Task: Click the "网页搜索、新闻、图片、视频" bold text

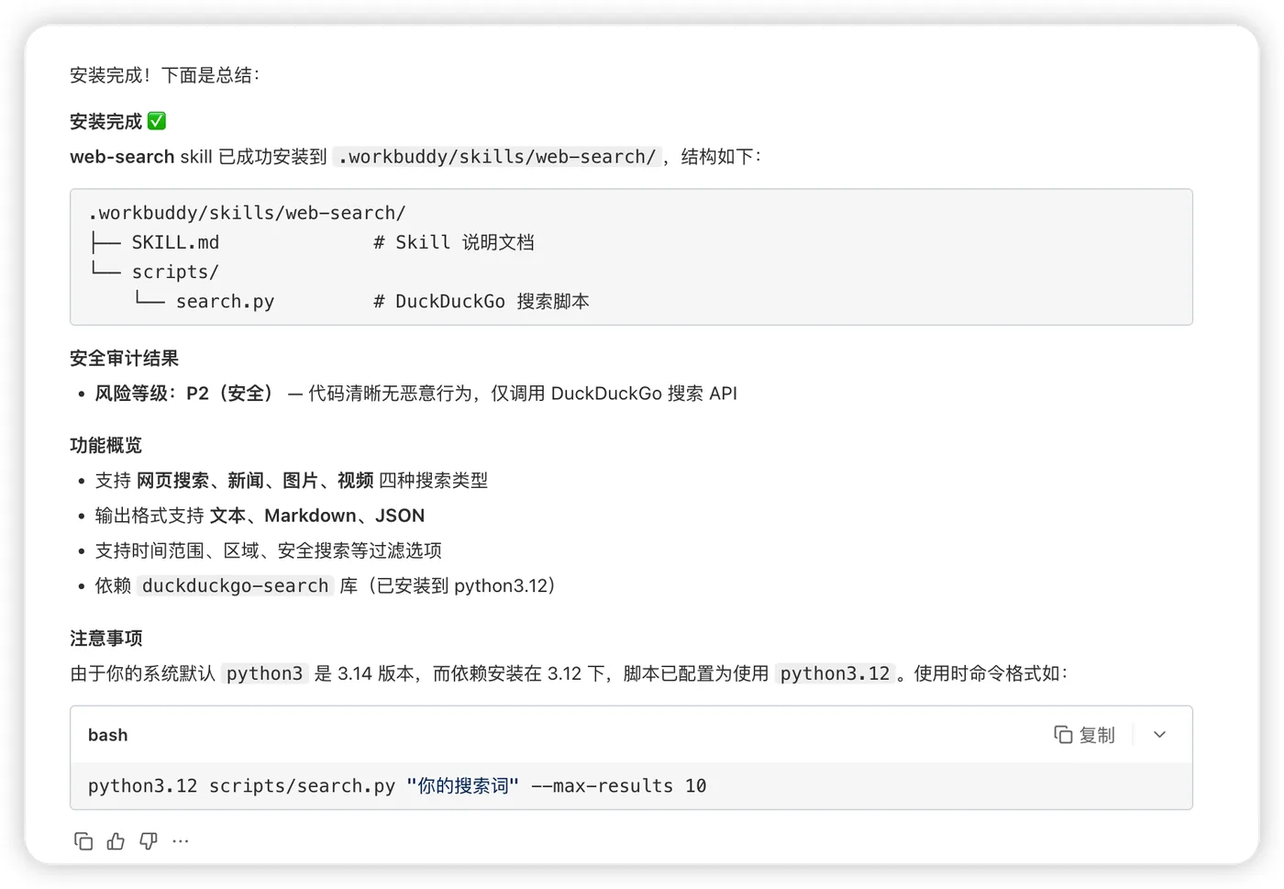Action: click(x=255, y=481)
